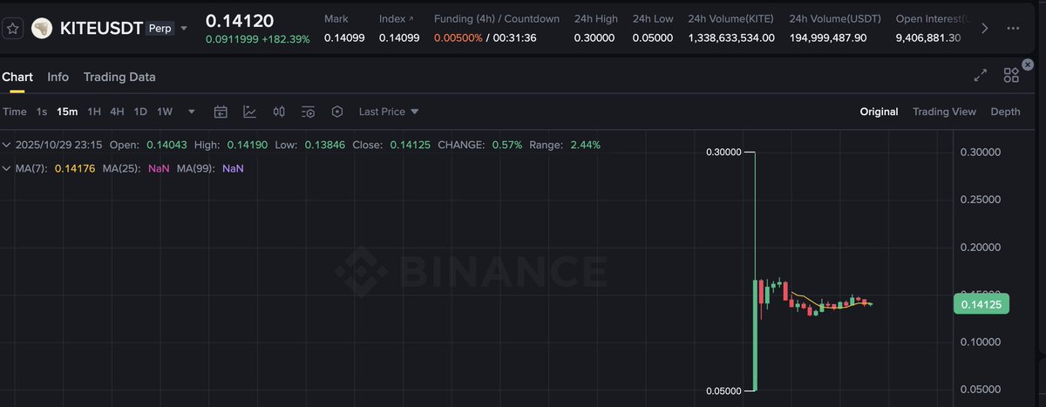Open the go-to-date calendar icon

pos(221,112)
